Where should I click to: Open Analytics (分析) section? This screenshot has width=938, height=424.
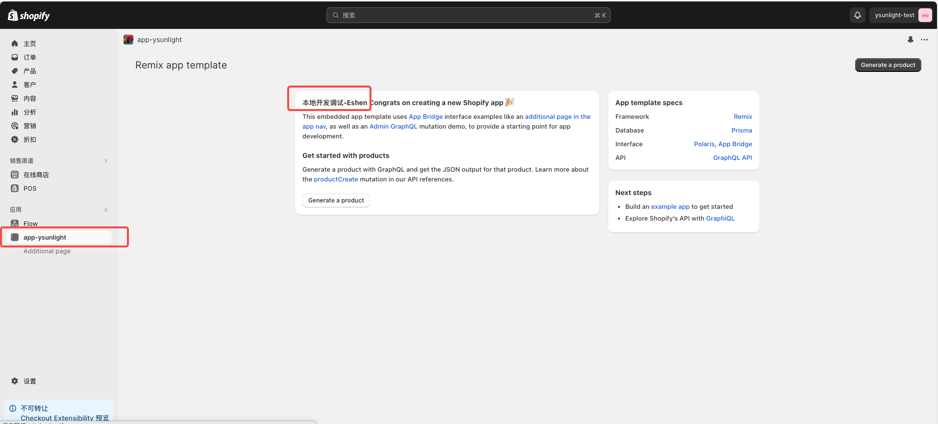click(29, 112)
